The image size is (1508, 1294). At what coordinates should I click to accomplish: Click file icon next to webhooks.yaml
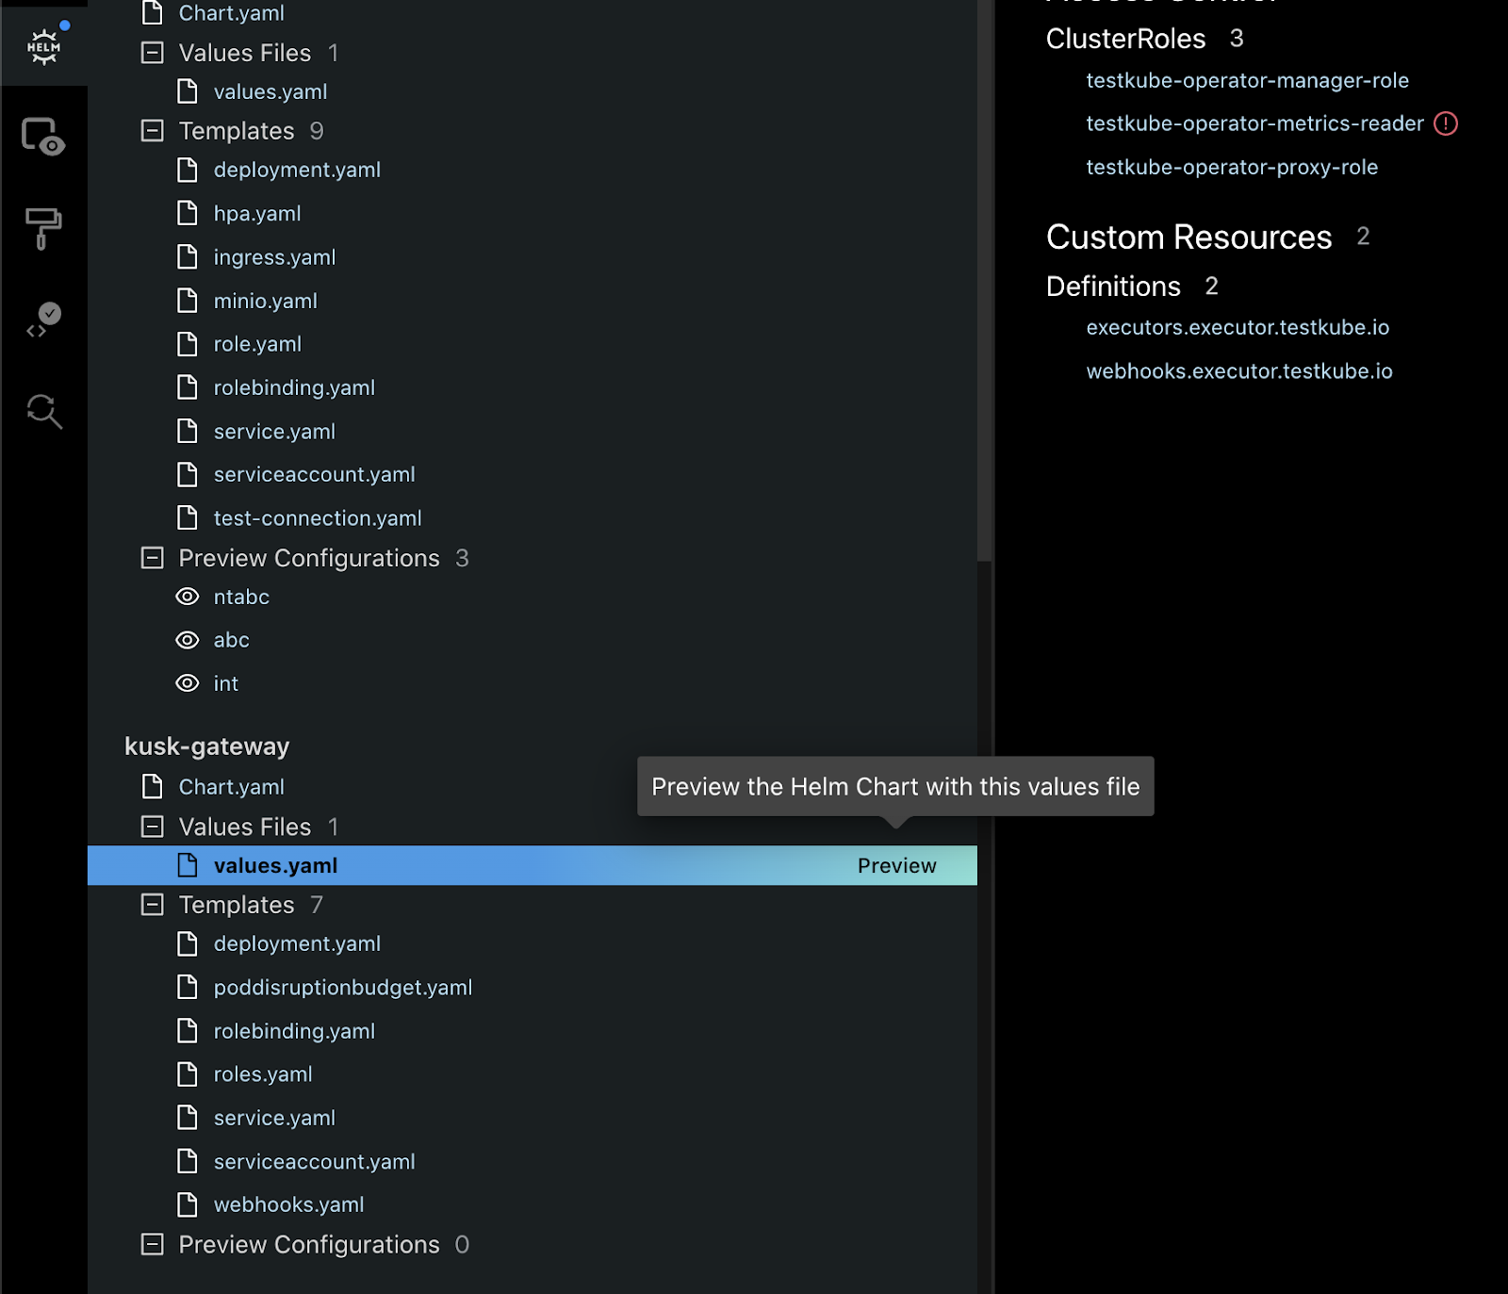pyautogui.click(x=188, y=1204)
